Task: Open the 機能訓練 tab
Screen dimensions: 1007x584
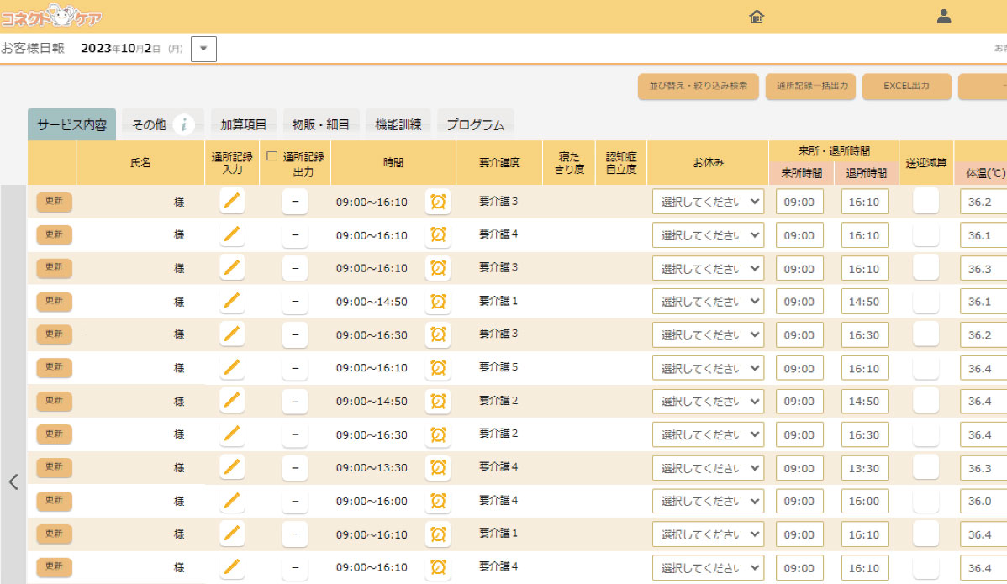Action: (398, 125)
